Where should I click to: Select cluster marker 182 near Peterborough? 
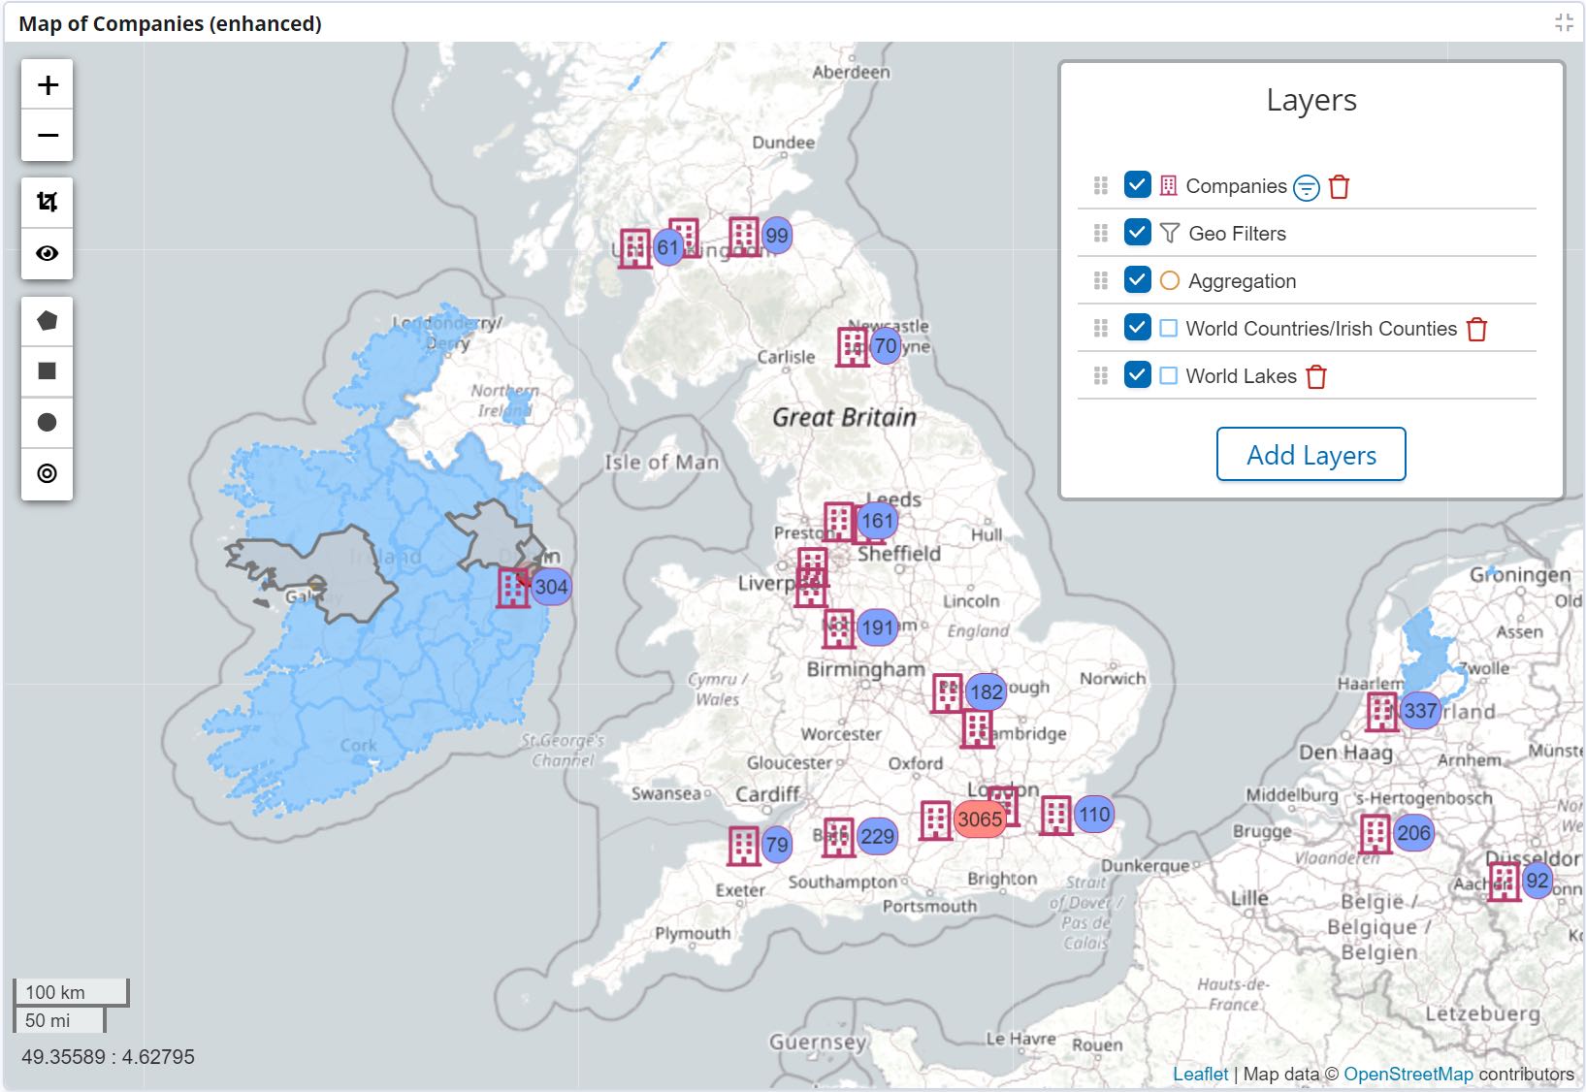[x=986, y=692]
